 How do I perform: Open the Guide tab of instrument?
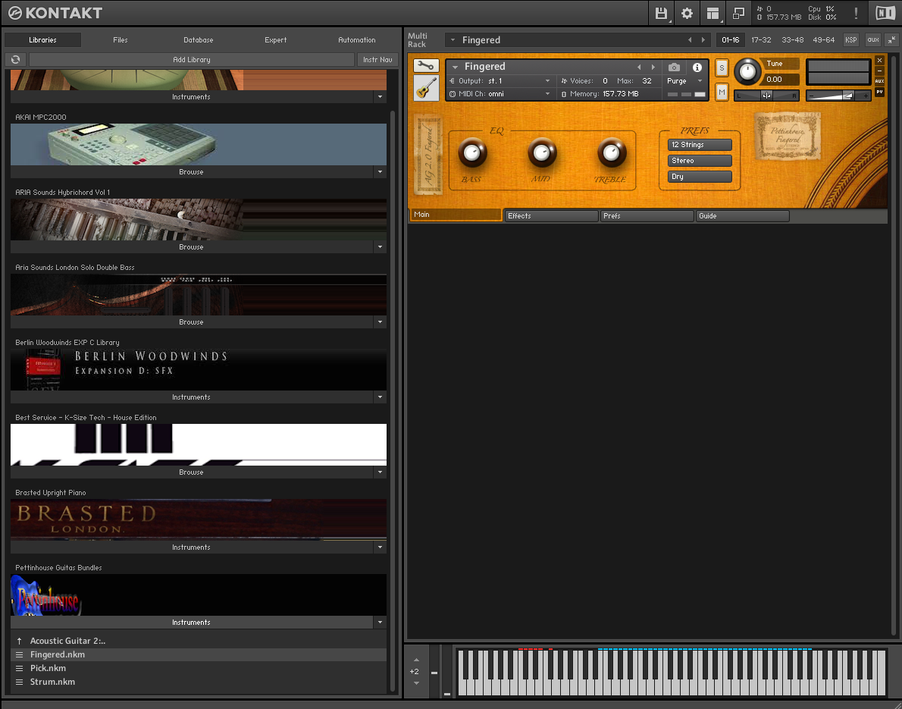pyautogui.click(x=742, y=216)
